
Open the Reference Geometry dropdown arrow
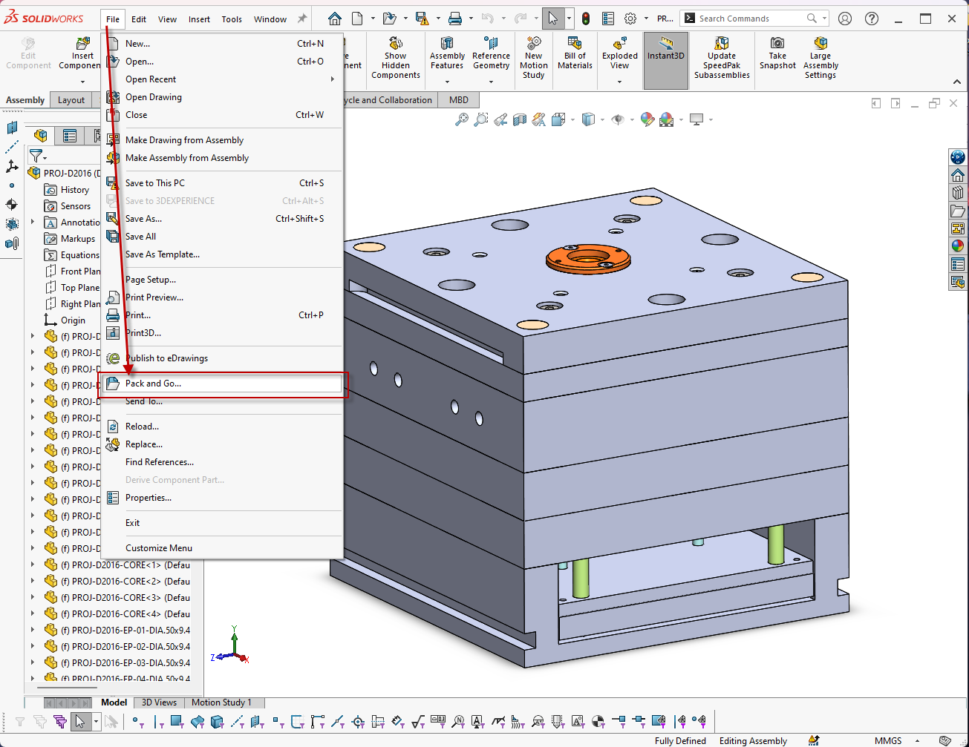tap(491, 82)
